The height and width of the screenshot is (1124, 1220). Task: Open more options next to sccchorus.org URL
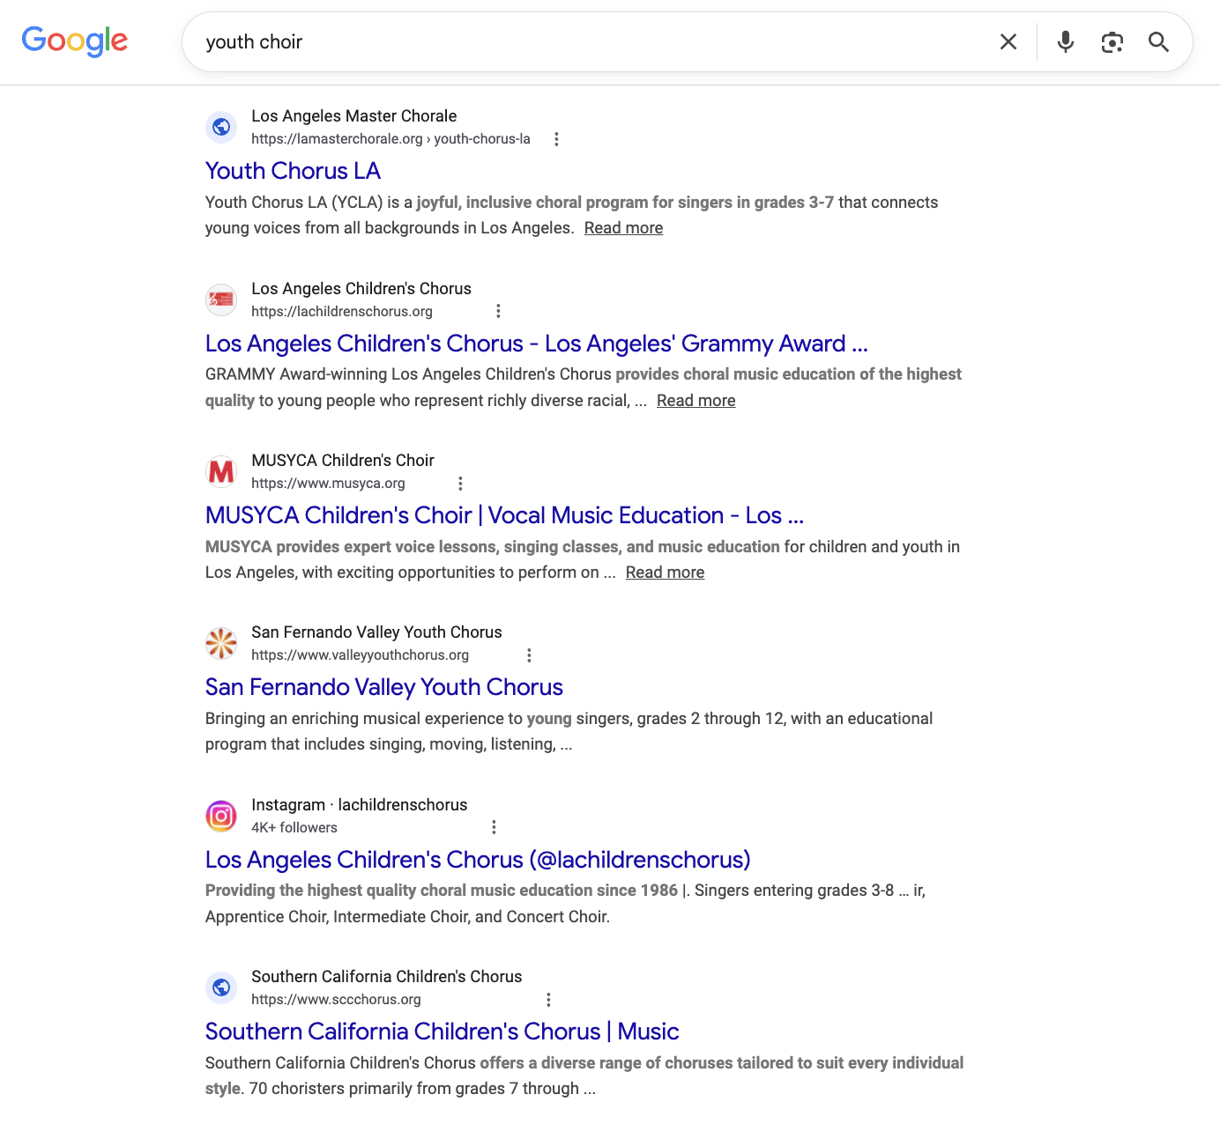pyautogui.click(x=548, y=1000)
